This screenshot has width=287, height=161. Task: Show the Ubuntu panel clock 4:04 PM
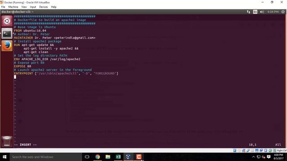click(273, 12)
